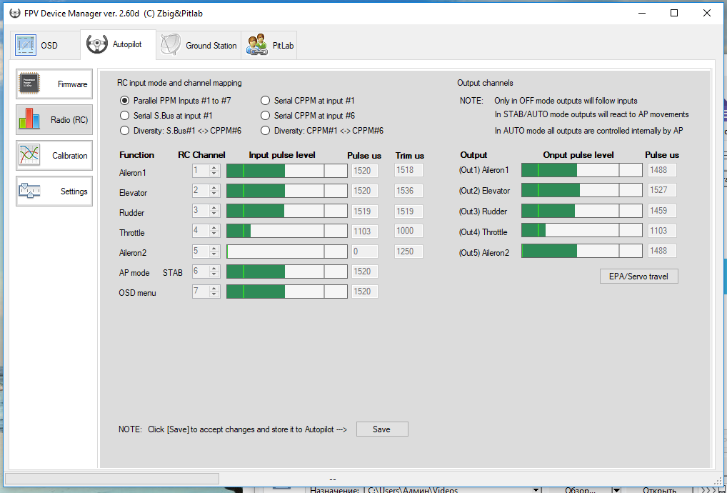This screenshot has height=493, width=727.
Task: Select Serial CPPM at input #6
Action: 266,116
